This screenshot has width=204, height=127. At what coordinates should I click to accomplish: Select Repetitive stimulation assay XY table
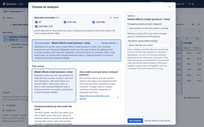coord(17,38)
